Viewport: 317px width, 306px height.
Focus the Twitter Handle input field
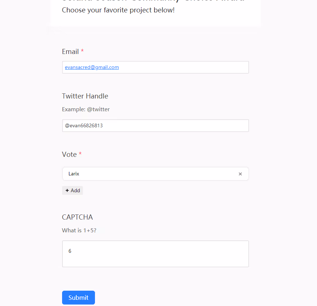point(156,125)
